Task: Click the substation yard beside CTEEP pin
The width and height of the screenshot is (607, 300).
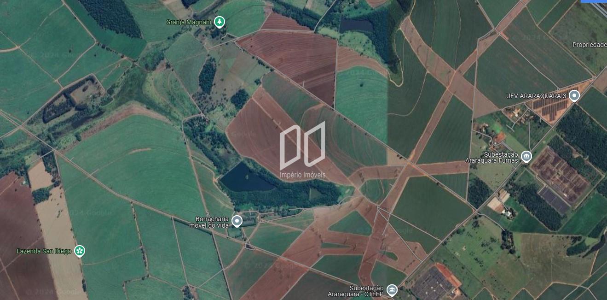Action: (x=433, y=283)
